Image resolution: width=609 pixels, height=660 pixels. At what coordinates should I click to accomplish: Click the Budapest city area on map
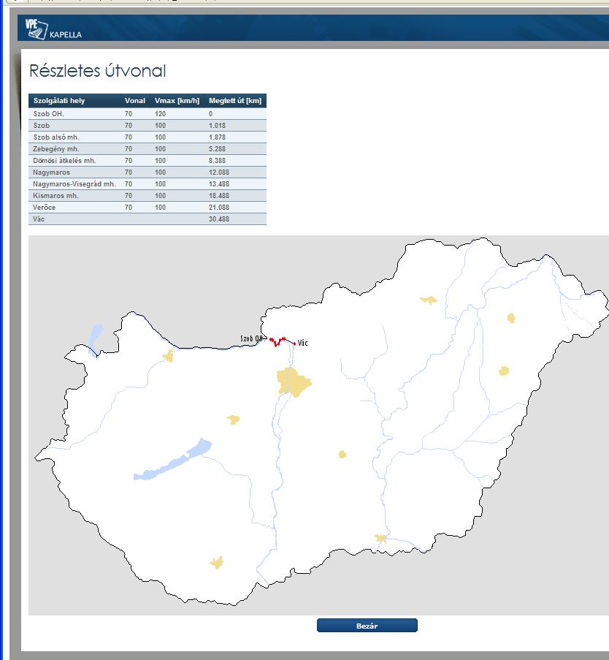[293, 382]
